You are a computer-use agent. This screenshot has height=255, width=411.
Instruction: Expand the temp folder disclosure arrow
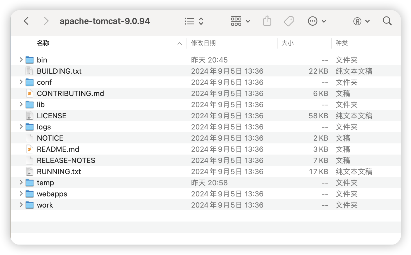21,182
